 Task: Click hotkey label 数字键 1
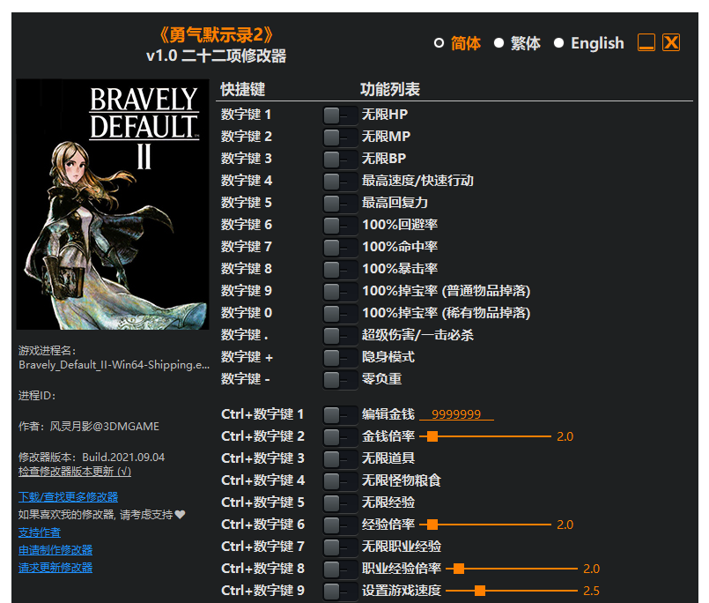click(246, 115)
